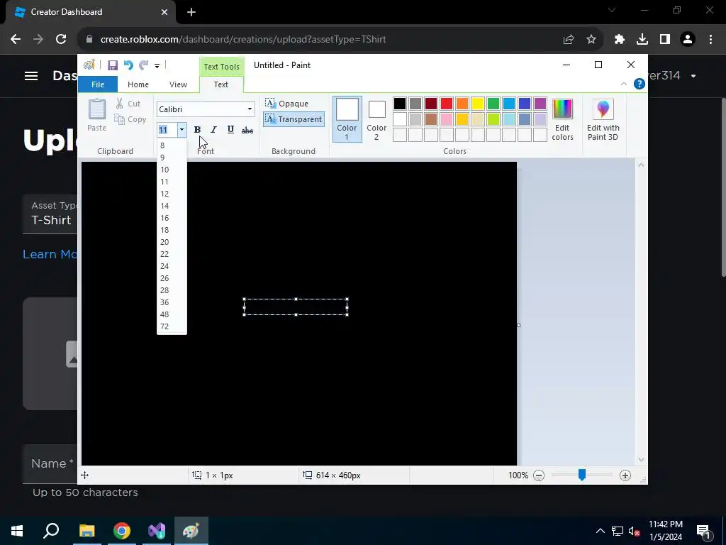Toggle Bold text formatting
The image size is (726, 545).
tap(197, 130)
